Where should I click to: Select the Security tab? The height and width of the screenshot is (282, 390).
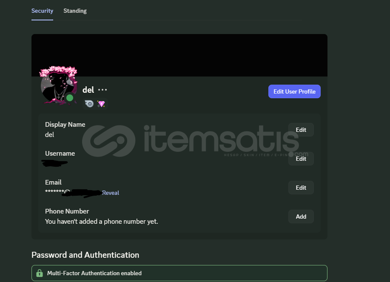click(42, 11)
